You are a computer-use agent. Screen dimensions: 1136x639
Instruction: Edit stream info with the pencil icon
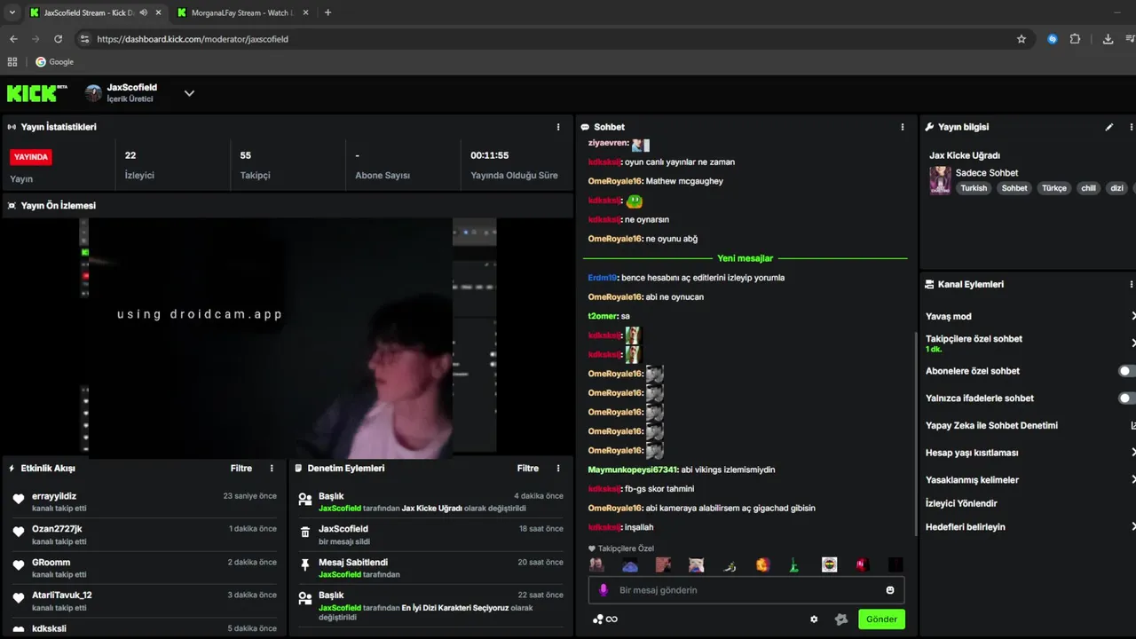pyautogui.click(x=1109, y=127)
